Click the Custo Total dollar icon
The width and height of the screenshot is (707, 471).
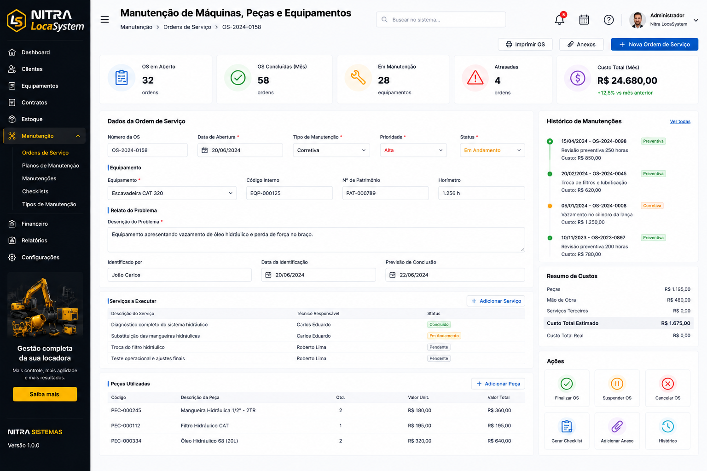[x=578, y=78]
